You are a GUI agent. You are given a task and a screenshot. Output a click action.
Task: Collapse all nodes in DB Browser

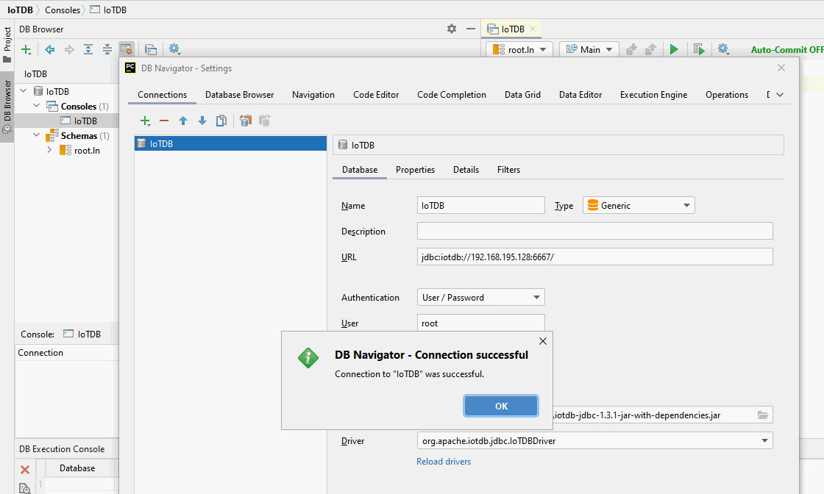tap(107, 49)
